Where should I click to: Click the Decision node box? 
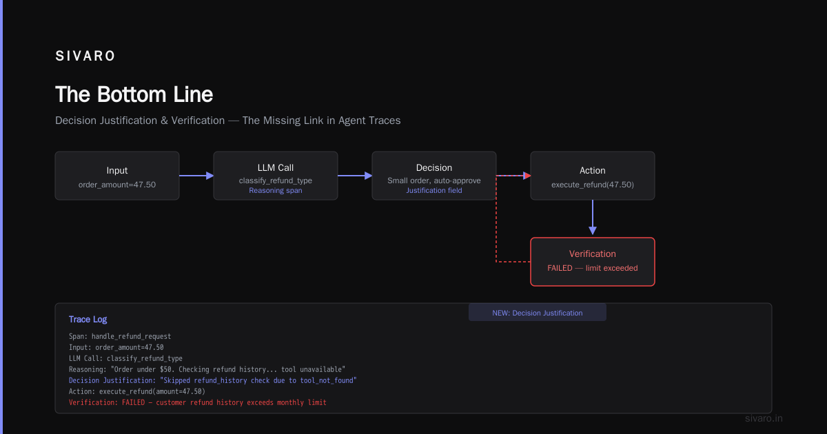pyautogui.click(x=434, y=176)
